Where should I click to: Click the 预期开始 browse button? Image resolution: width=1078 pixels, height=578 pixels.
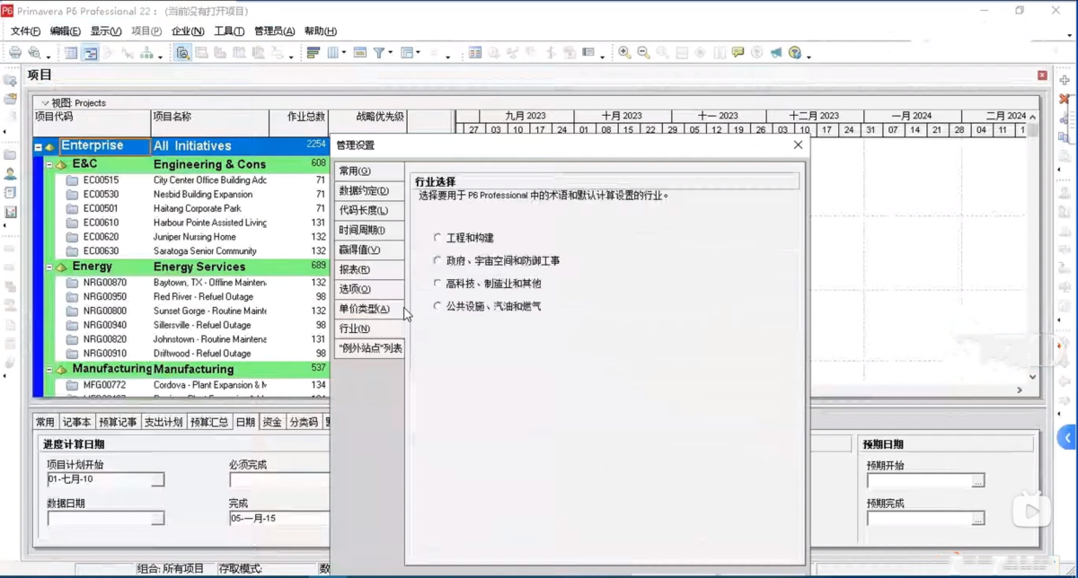(x=978, y=481)
